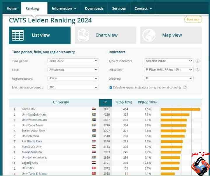Open the Order by dropdown
Viewport: 210px width, 176px height.
click(x=169, y=79)
